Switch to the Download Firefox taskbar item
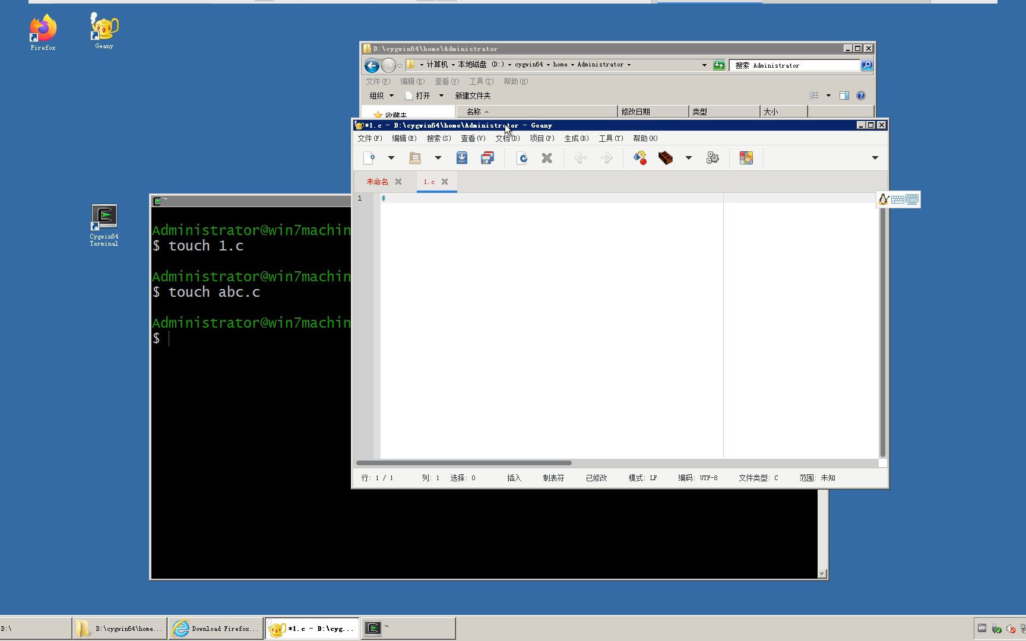 point(216,629)
